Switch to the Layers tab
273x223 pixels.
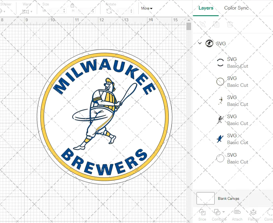(206, 8)
